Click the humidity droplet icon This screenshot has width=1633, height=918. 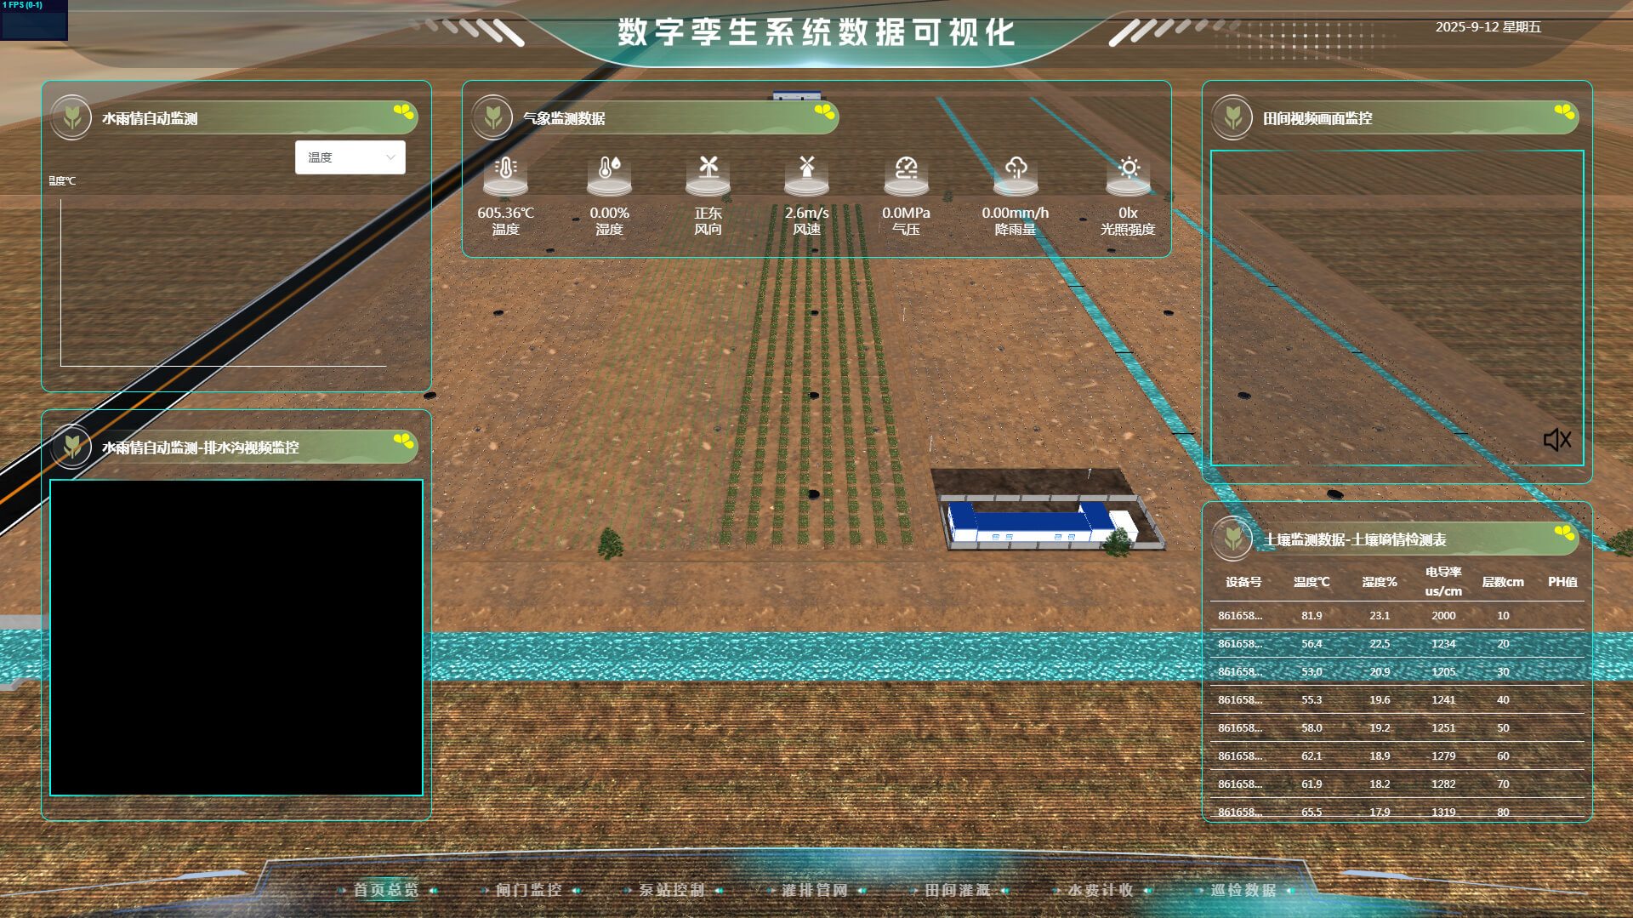(x=609, y=168)
